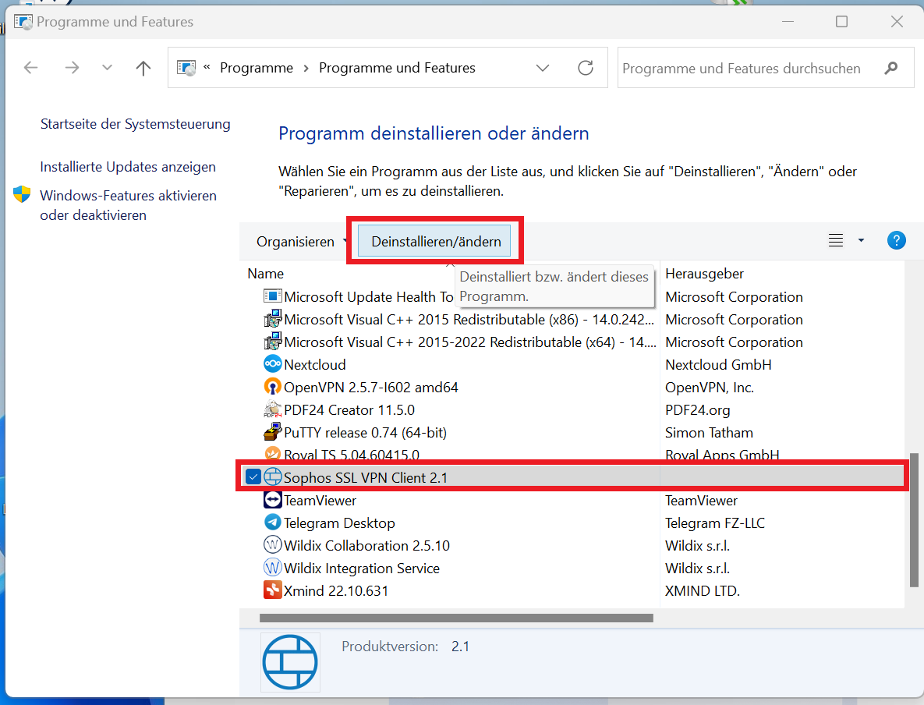This screenshot has width=924, height=705.
Task: Click the Programme breadcrumb segment
Action: (257, 68)
